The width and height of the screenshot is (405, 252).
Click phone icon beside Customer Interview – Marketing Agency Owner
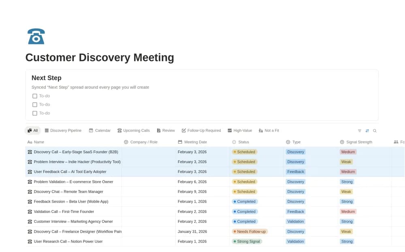click(30, 222)
